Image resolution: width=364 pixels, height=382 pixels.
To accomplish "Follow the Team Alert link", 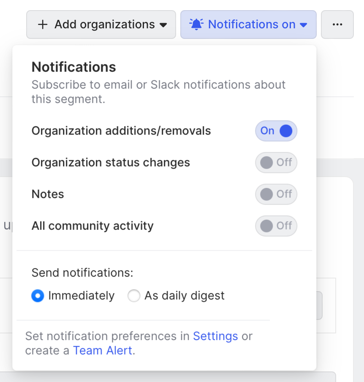I will coord(103,350).
